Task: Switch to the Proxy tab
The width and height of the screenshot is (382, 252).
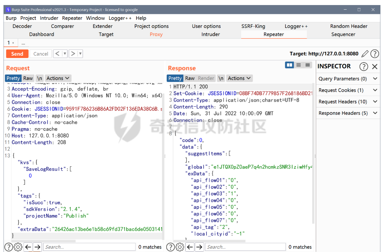Action: point(156,34)
